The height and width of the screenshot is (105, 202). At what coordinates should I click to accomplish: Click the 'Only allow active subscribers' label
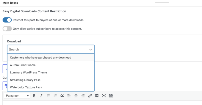point(47,29)
